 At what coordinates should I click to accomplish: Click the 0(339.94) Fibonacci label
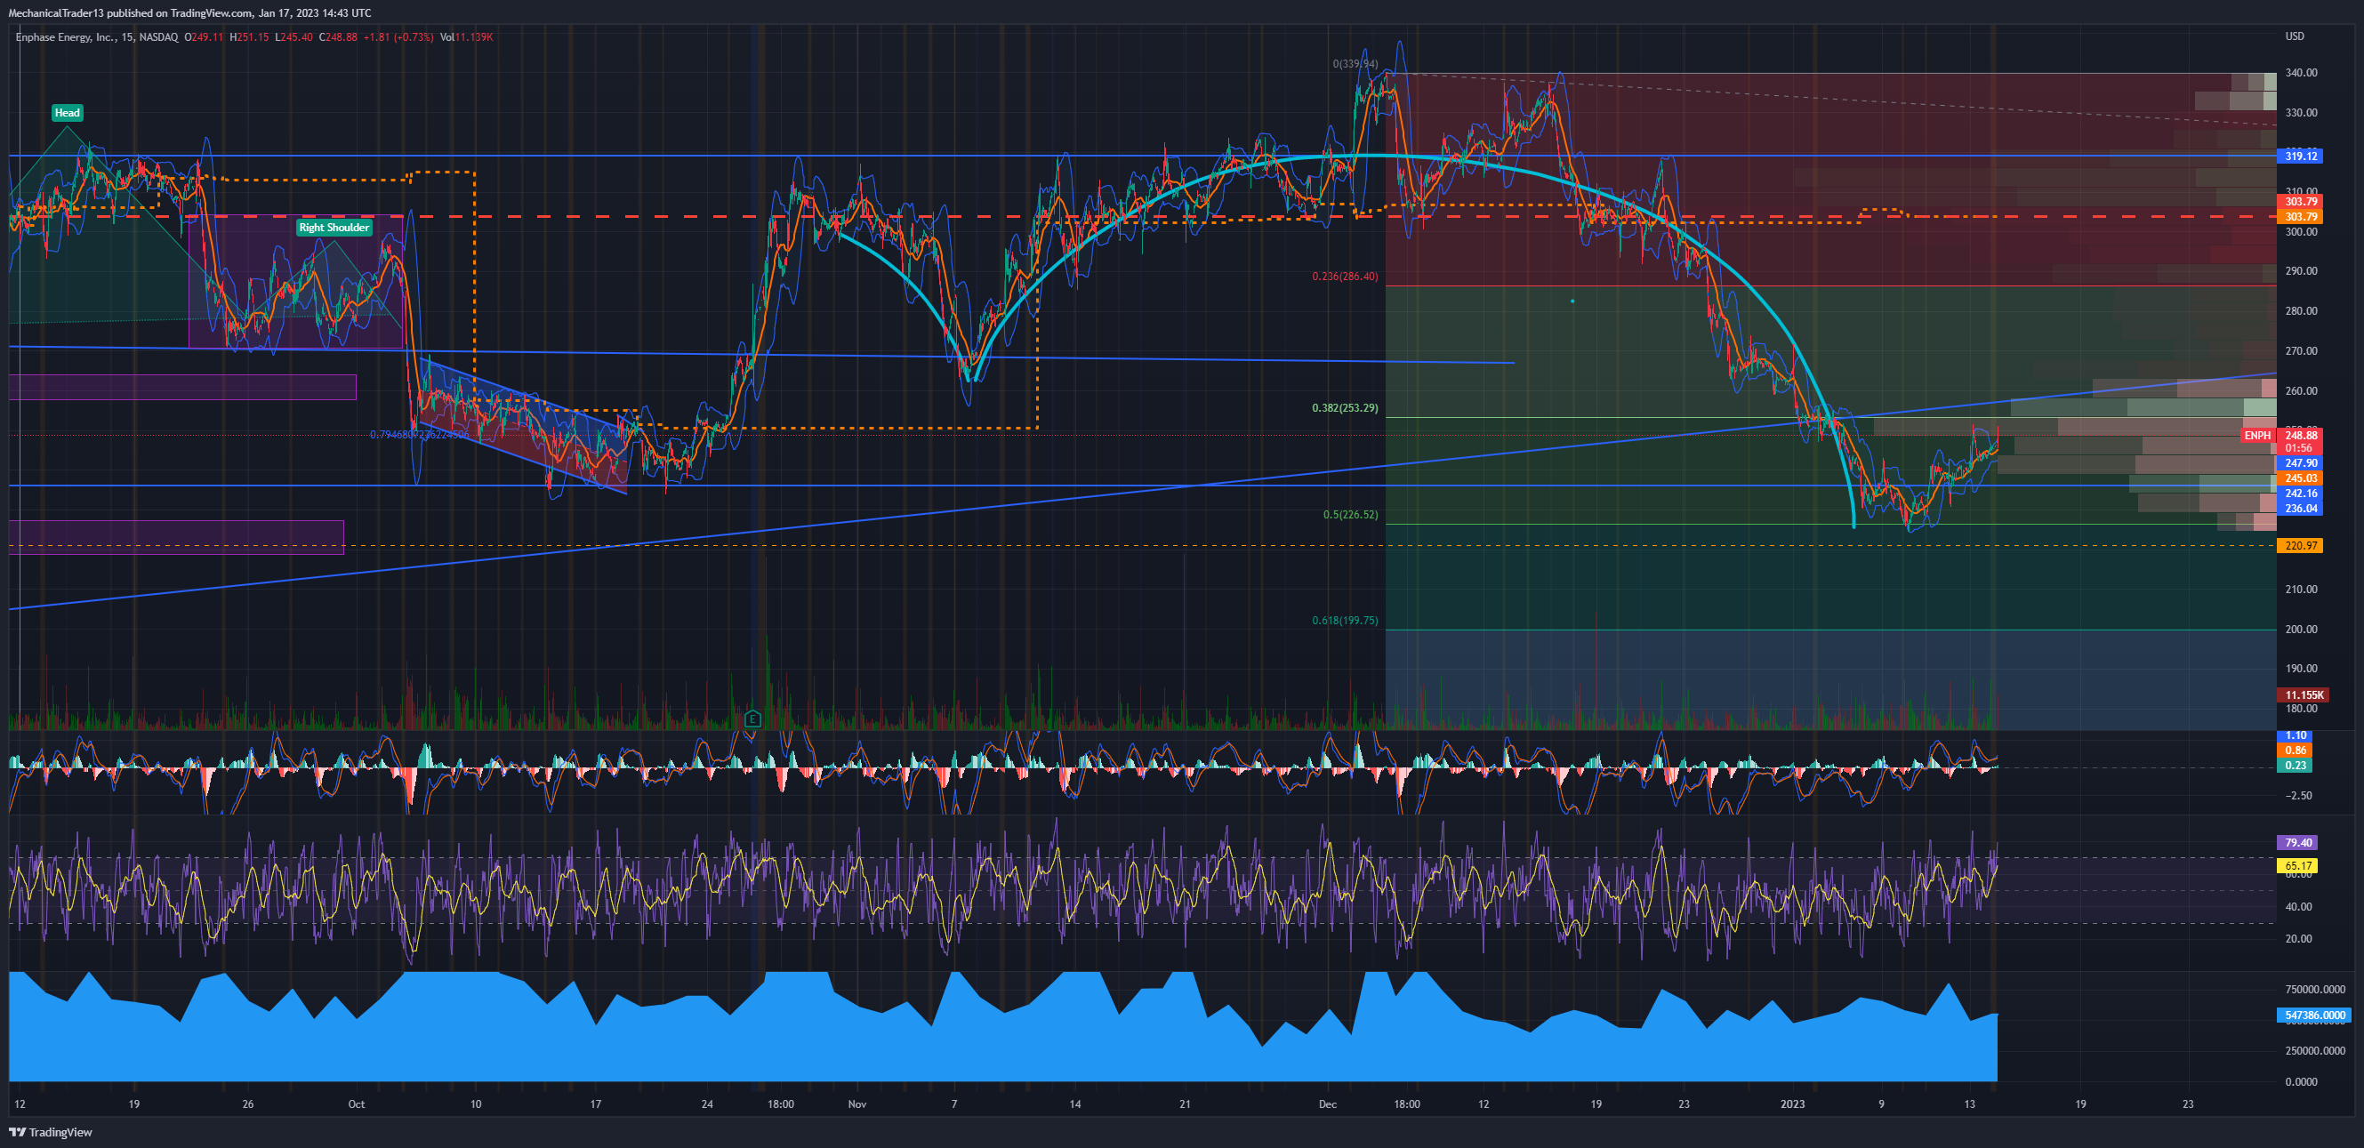click(1355, 64)
